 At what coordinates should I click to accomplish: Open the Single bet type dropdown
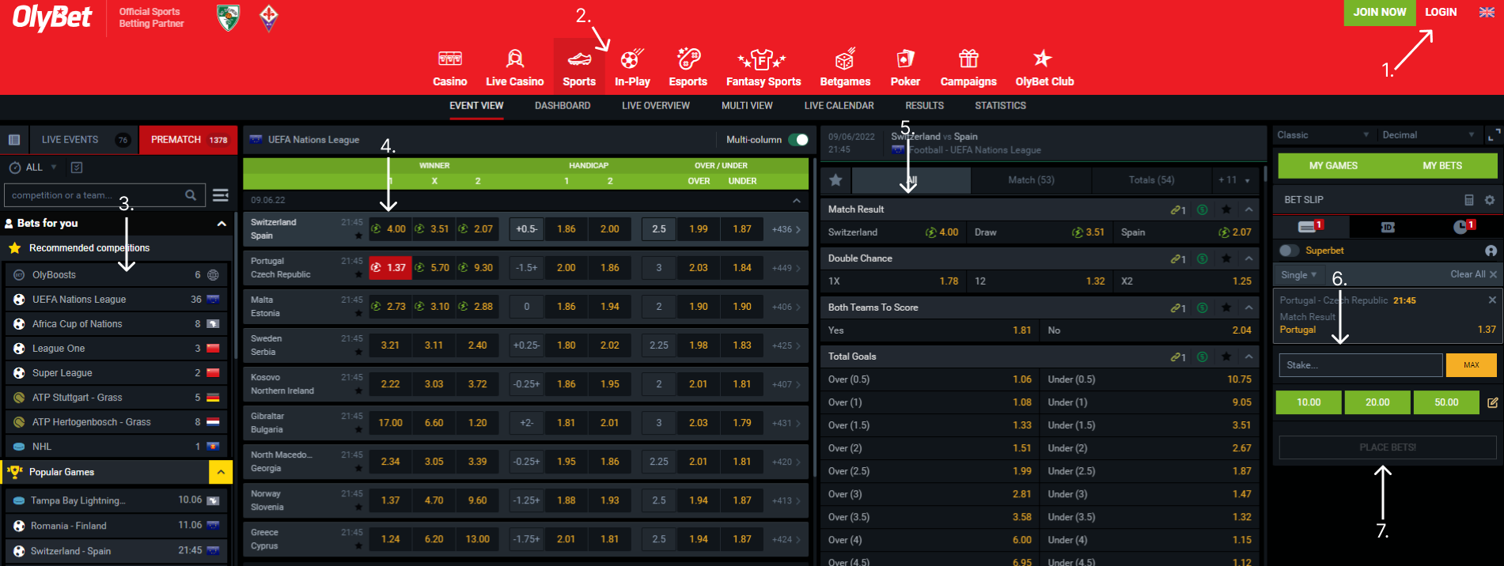1298,274
